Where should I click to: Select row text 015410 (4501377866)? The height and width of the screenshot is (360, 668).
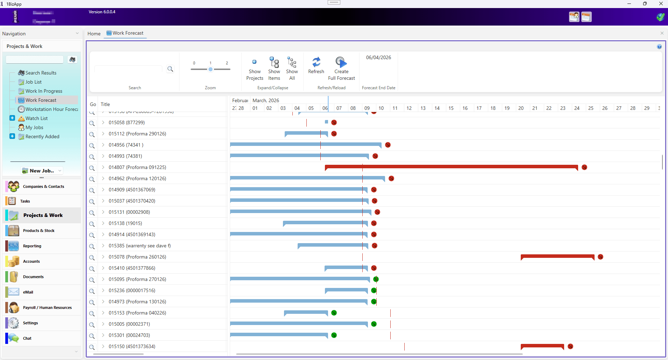(132, 268)
